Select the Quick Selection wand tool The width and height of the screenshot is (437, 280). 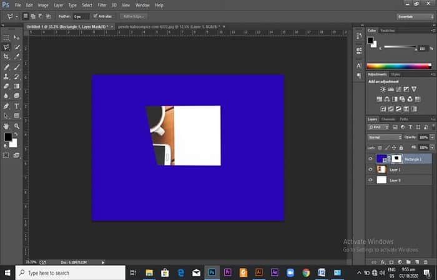17,47
